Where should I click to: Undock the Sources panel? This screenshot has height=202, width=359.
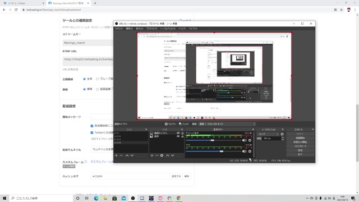[x=182, y=130]
